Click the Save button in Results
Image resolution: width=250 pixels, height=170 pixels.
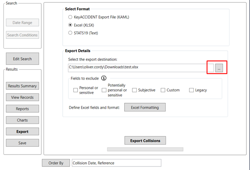[22, 143]
